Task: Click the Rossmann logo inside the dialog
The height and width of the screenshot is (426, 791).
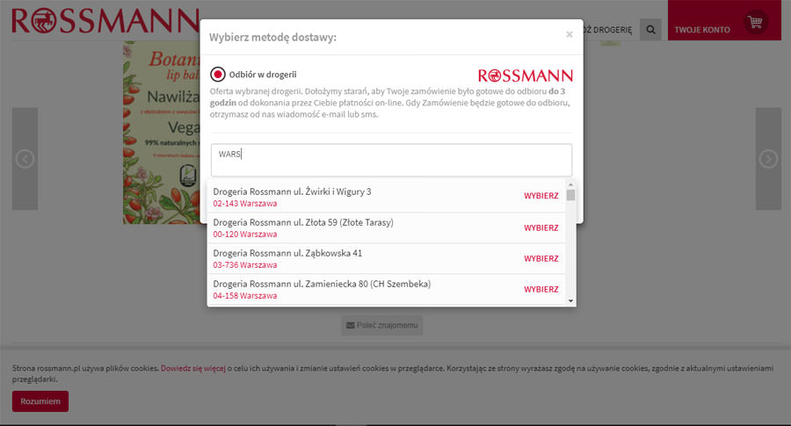Action: point(526,76)
